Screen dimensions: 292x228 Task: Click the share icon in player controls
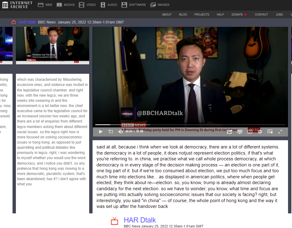229,132
